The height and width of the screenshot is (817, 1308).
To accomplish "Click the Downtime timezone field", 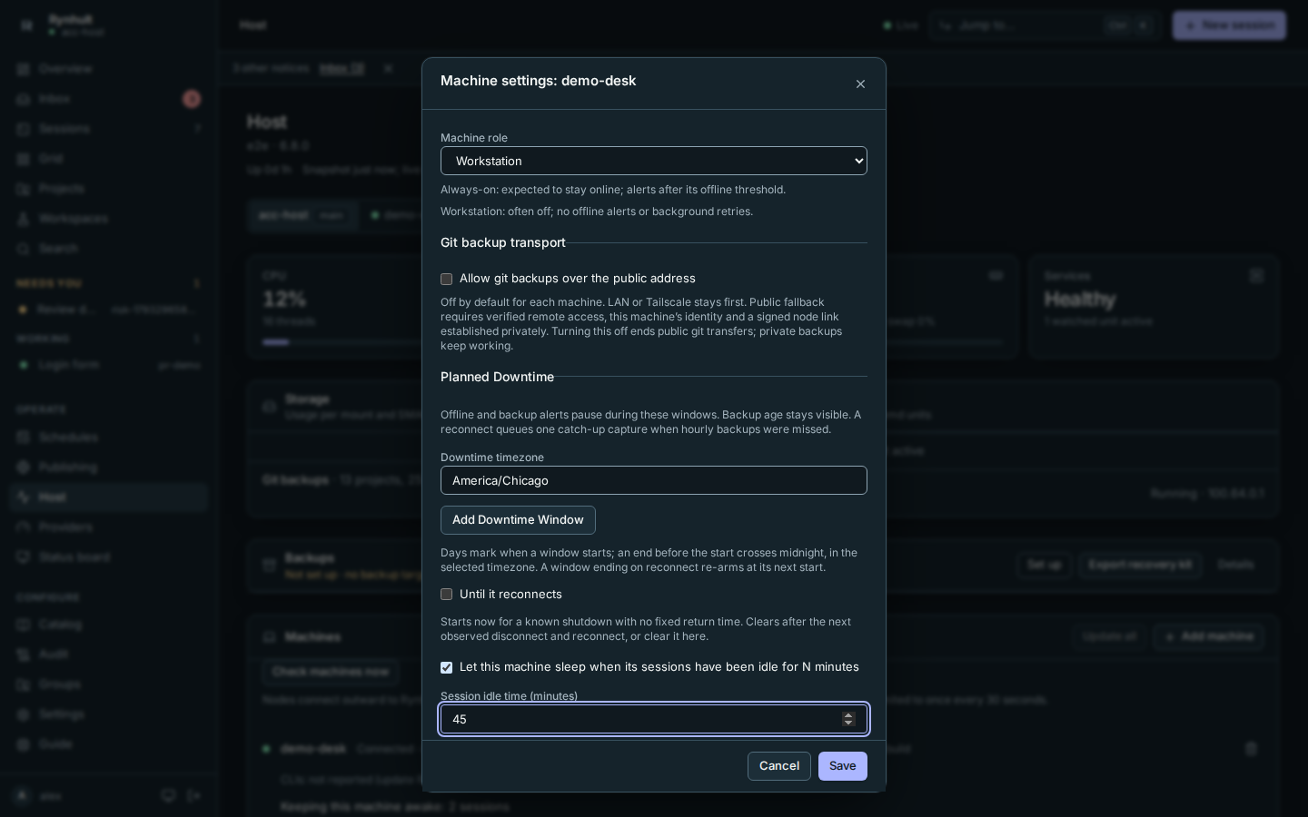I will pos(654,480).
